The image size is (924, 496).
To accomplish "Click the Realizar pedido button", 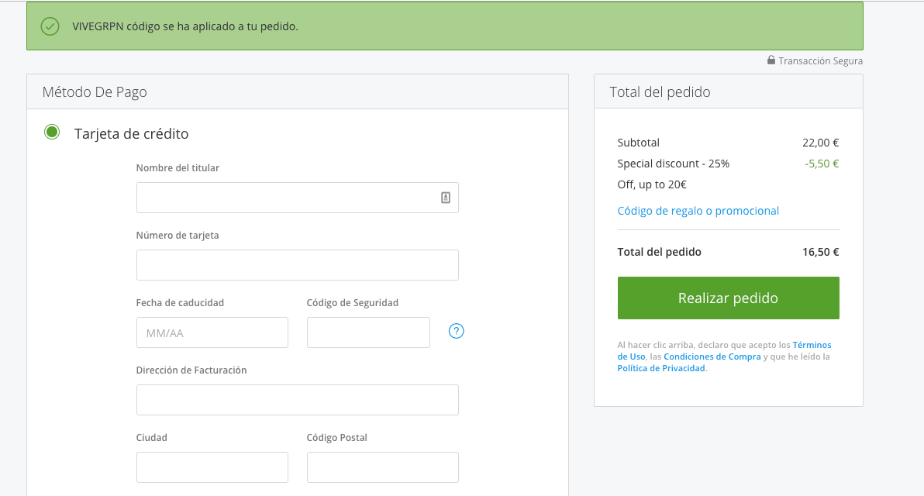I will pos(729,298).
